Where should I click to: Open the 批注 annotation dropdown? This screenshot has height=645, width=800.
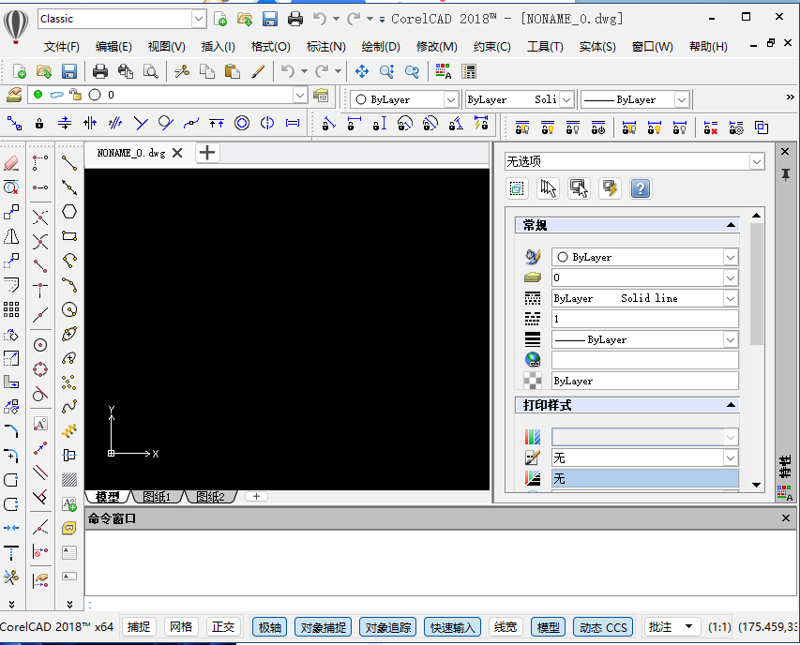pos(671,626)
